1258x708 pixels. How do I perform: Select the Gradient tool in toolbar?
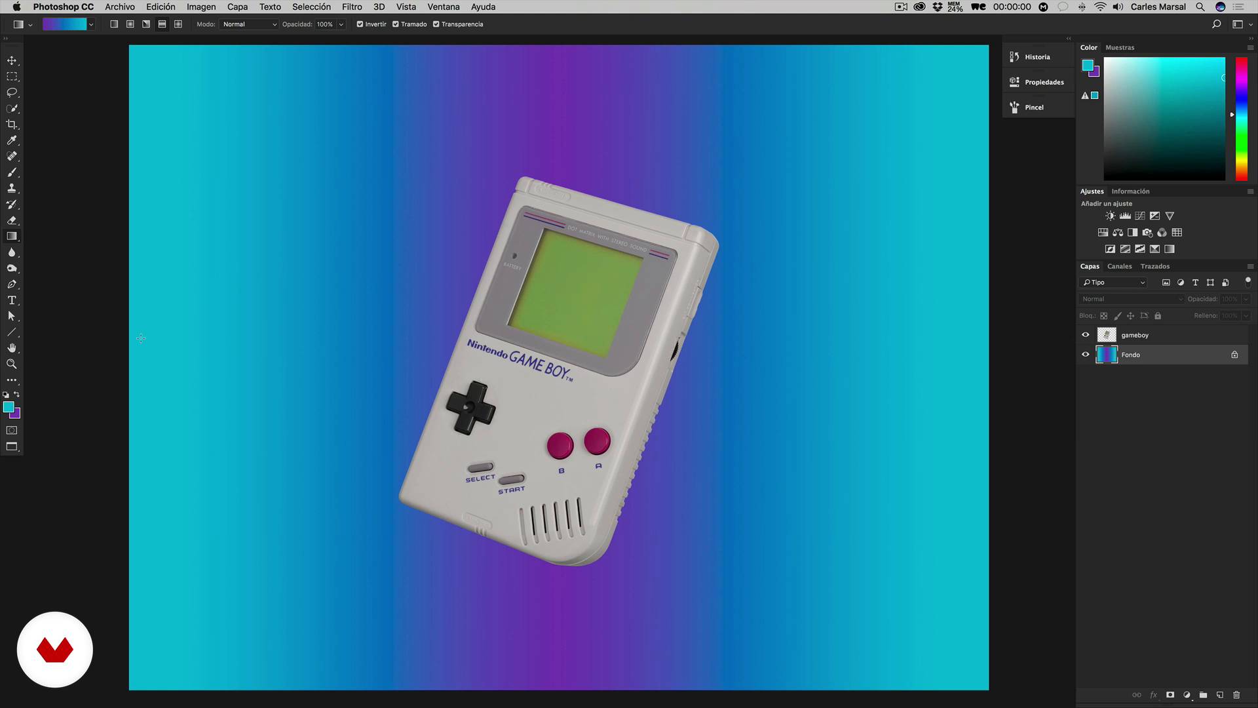[x=12, y=236]
